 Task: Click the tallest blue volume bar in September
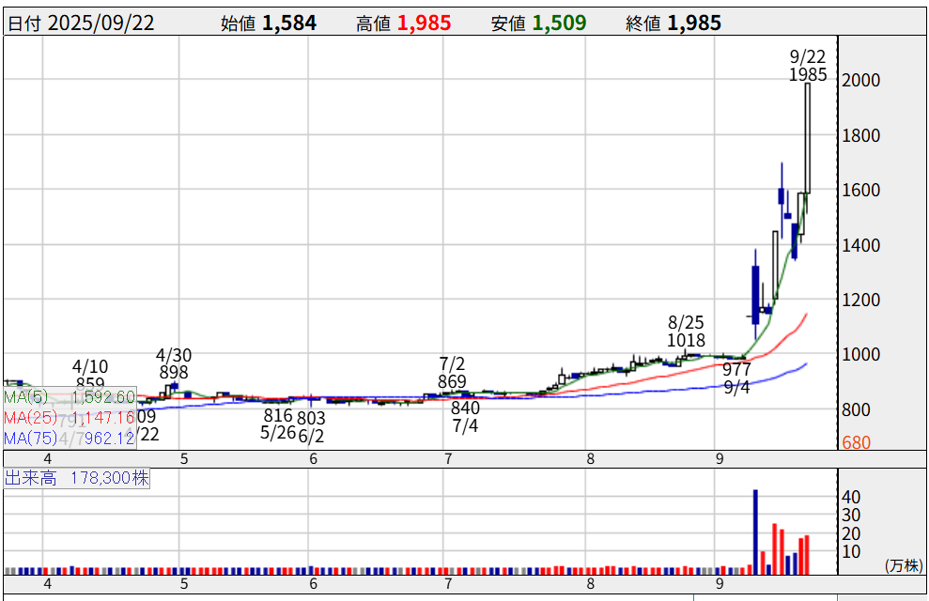pyautogui.click(x=755, y=532)
